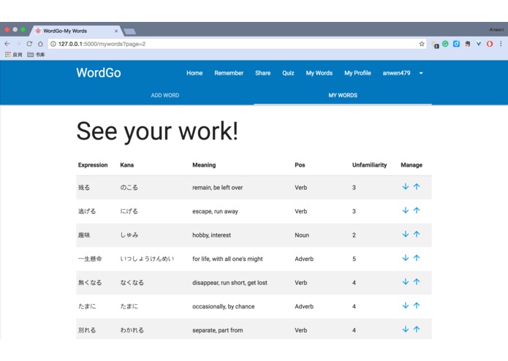The width and height of the screenshot is (508, 361).
Task: Click the site info icon in address bar
Action: pyautogui.click(x=53, y=44)
